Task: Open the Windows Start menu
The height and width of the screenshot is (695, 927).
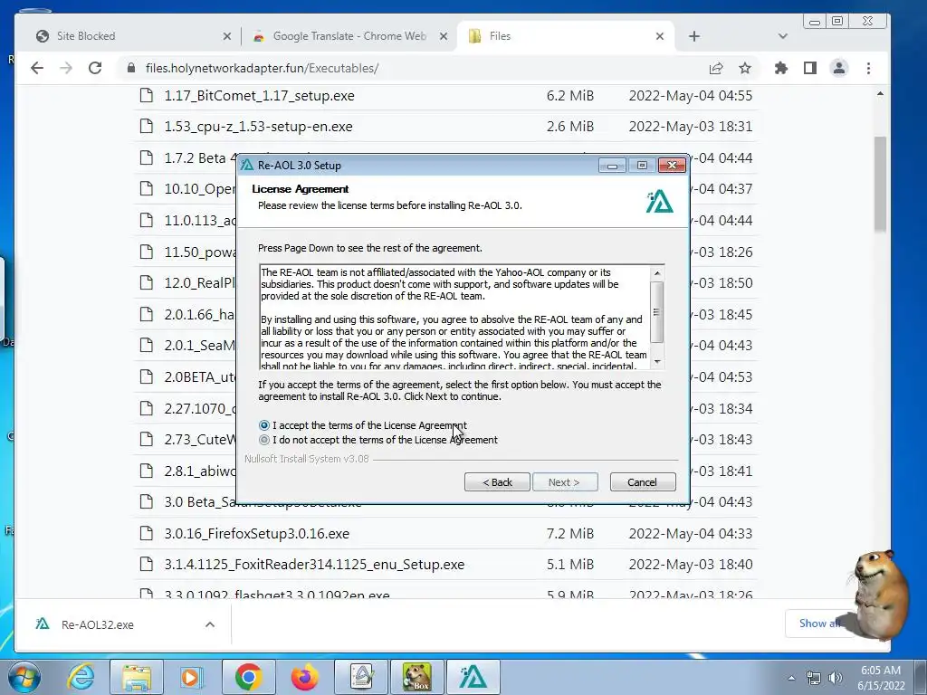Action: coord(23,677)
